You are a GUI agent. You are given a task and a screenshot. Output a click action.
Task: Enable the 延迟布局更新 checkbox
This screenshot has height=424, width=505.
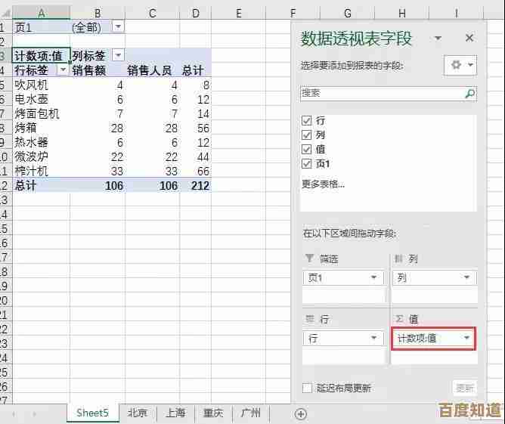tap(307, 388)
